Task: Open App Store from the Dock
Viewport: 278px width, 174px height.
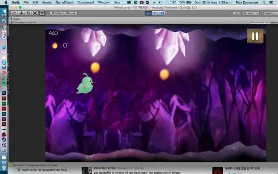Action: [x=4, y=47]
